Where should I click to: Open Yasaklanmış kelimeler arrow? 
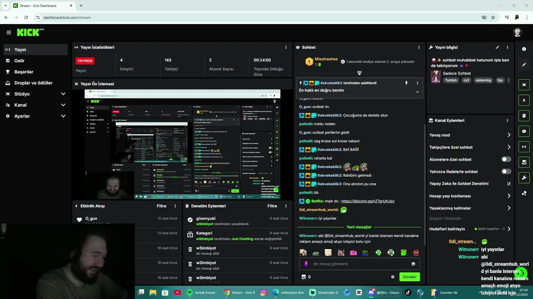click(x=509, y=208)
